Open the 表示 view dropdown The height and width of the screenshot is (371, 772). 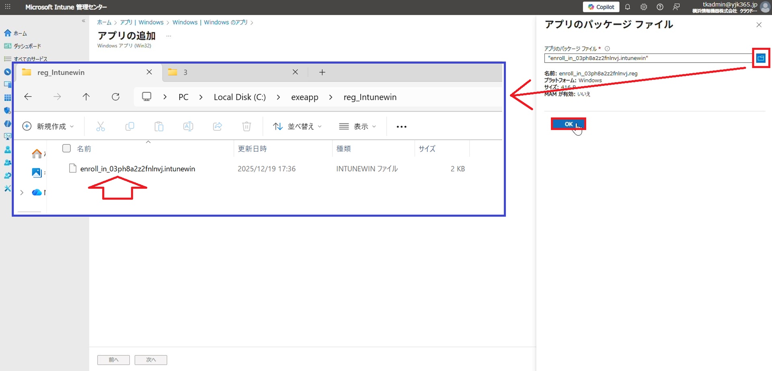pos(357,126)
